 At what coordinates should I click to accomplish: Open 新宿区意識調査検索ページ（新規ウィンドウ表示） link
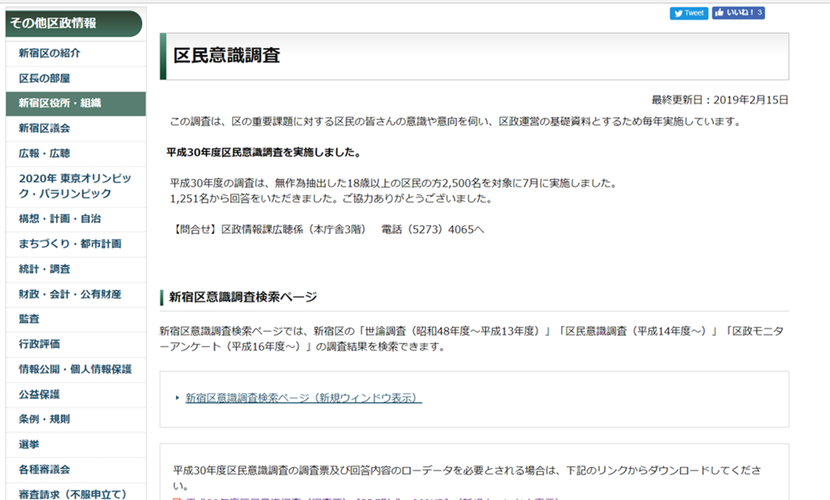304,398
